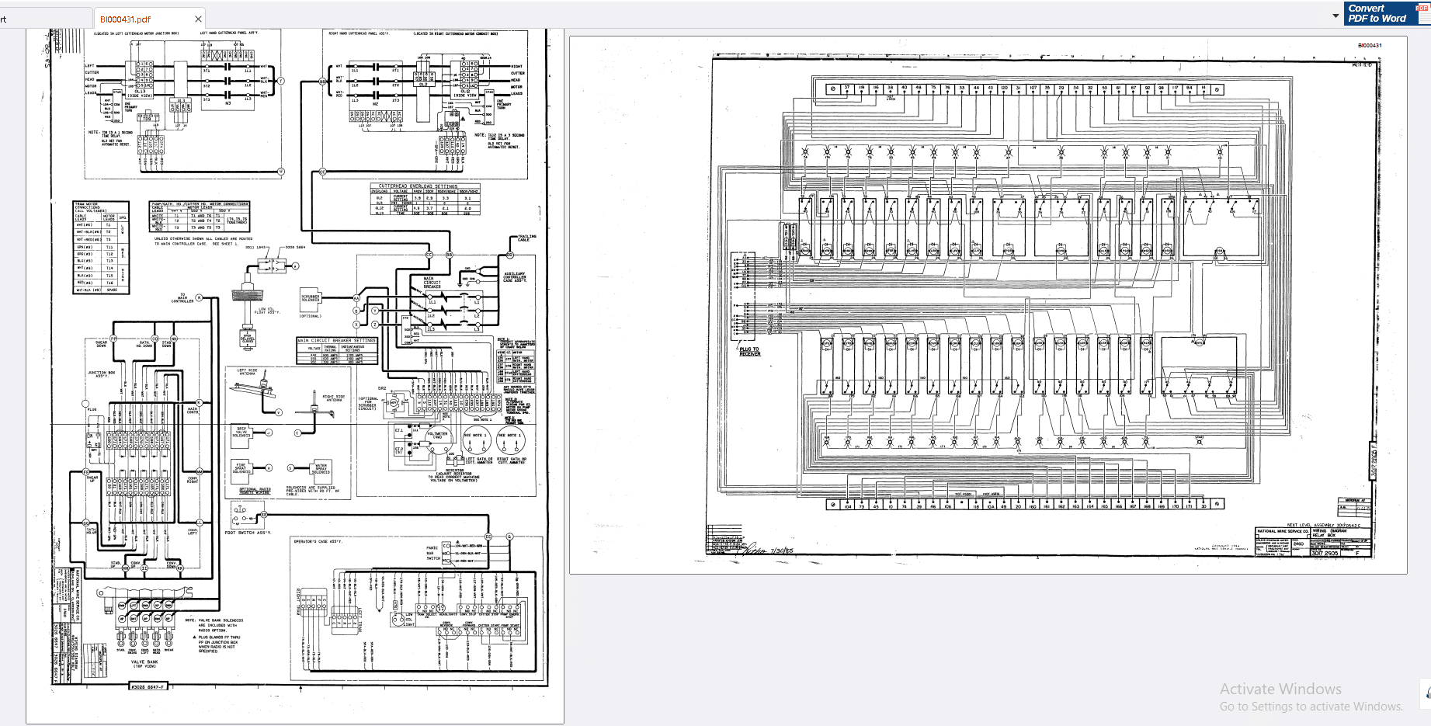Click the BI000431 number on the right page
Viewport: 1431px width, 726px height.
click(1370, 46)
